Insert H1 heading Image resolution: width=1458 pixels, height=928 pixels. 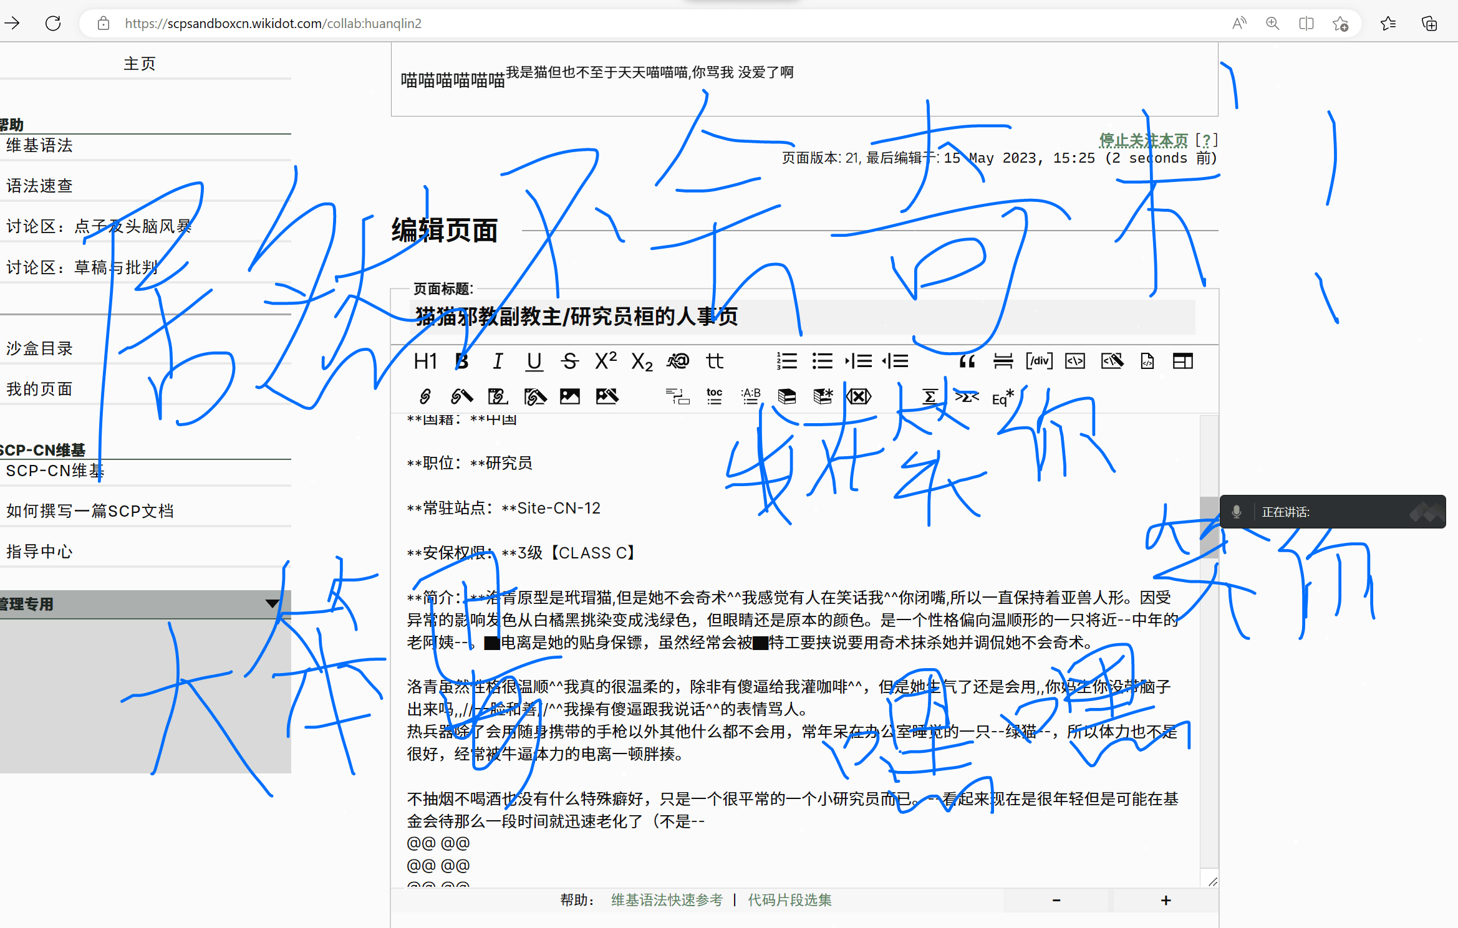425,361
